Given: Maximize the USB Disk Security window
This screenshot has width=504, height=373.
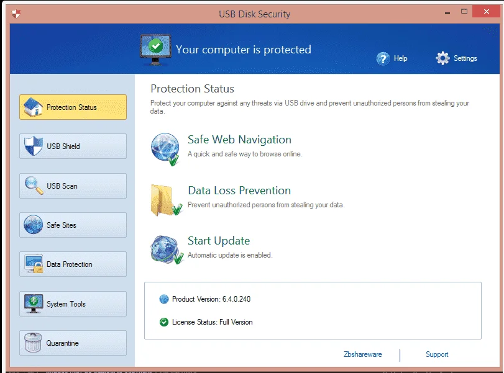Looking at the screenshot, I should (464, 12).
